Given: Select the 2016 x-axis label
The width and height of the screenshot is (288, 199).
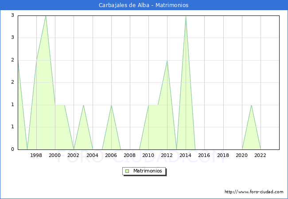Looking at the screenshot, I should (x=204, y=155).
